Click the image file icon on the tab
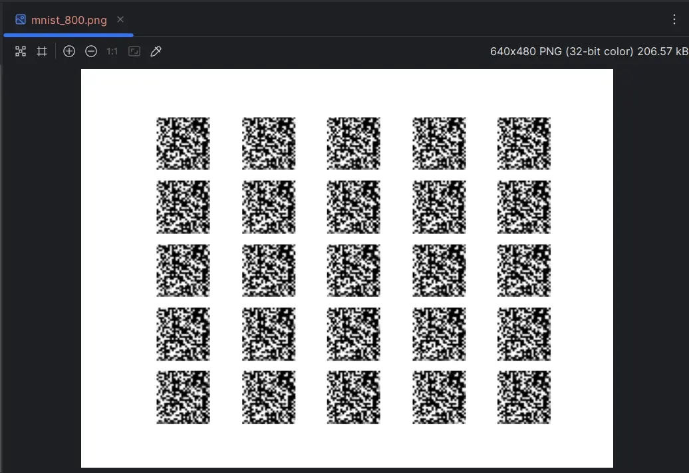 (20, 19)
